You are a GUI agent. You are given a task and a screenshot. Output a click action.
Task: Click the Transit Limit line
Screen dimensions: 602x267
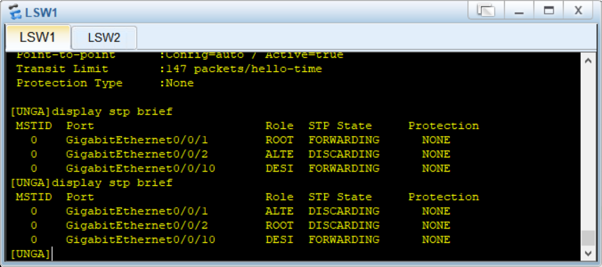169,69
